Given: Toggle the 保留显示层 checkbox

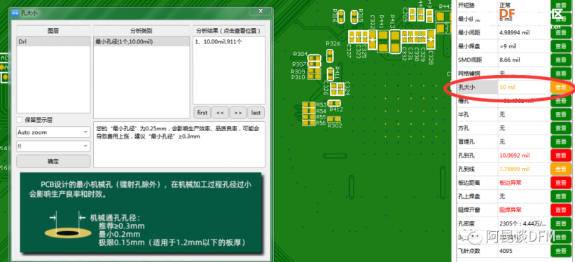Looking at the screenshot, I should click(20, 120).
